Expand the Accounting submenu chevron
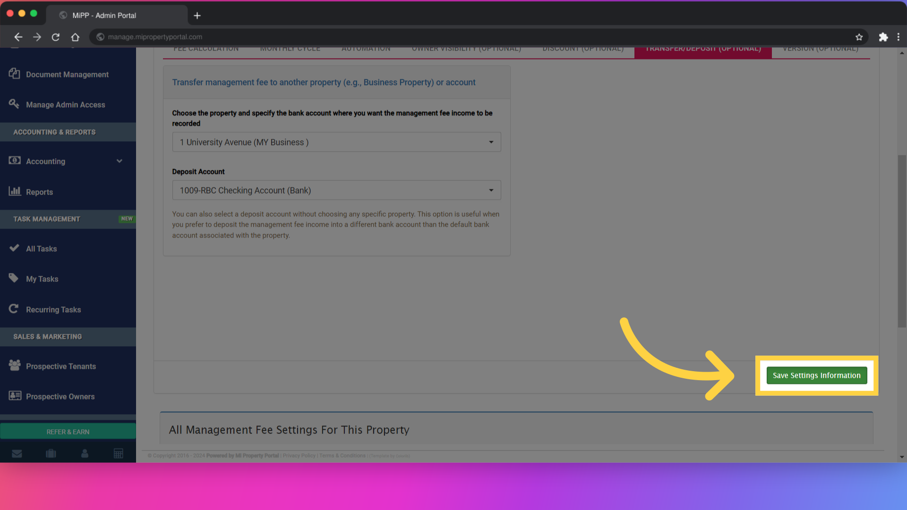The image size is (907, 510). pyautogui.click(x=120, y=161)
